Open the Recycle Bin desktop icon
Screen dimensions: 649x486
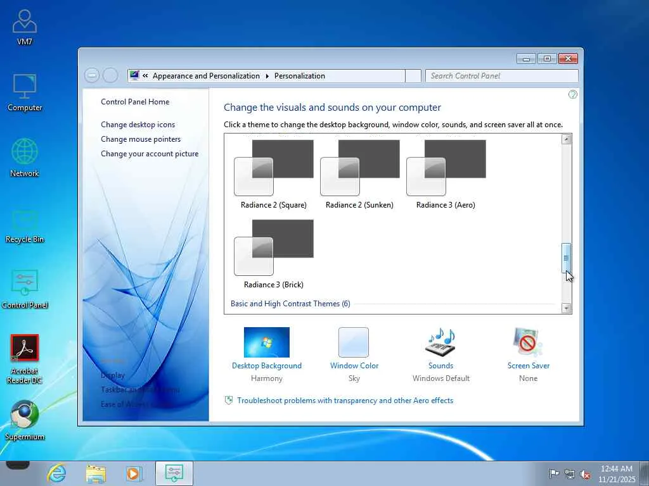pyautogui.click(x=25, y=227)
